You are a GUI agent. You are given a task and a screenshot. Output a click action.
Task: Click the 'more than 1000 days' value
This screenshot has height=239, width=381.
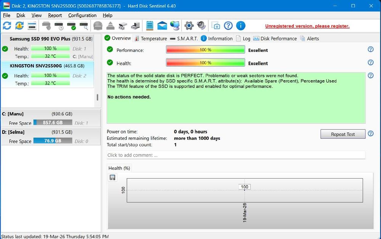(197, 138)
